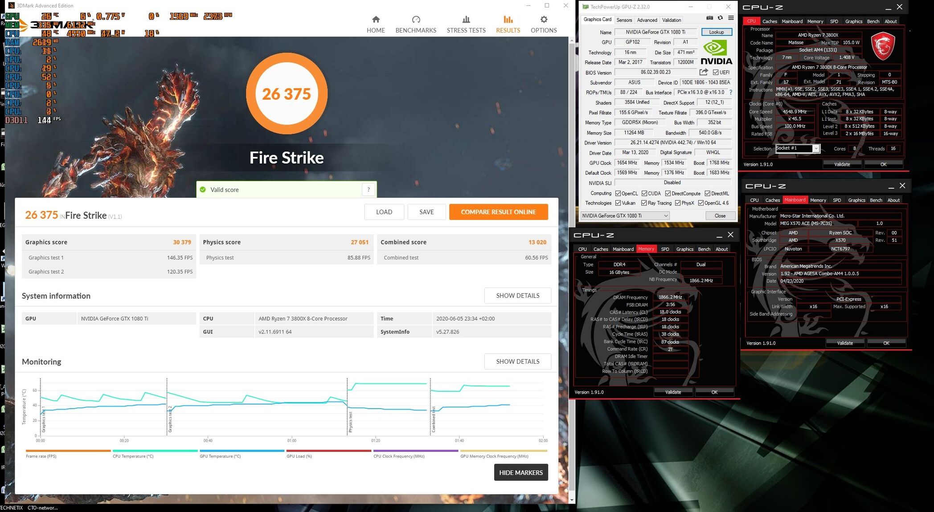Toggle the DirectCompute checkbox
This screenshot has height=512, width=934.
point(668,194)
